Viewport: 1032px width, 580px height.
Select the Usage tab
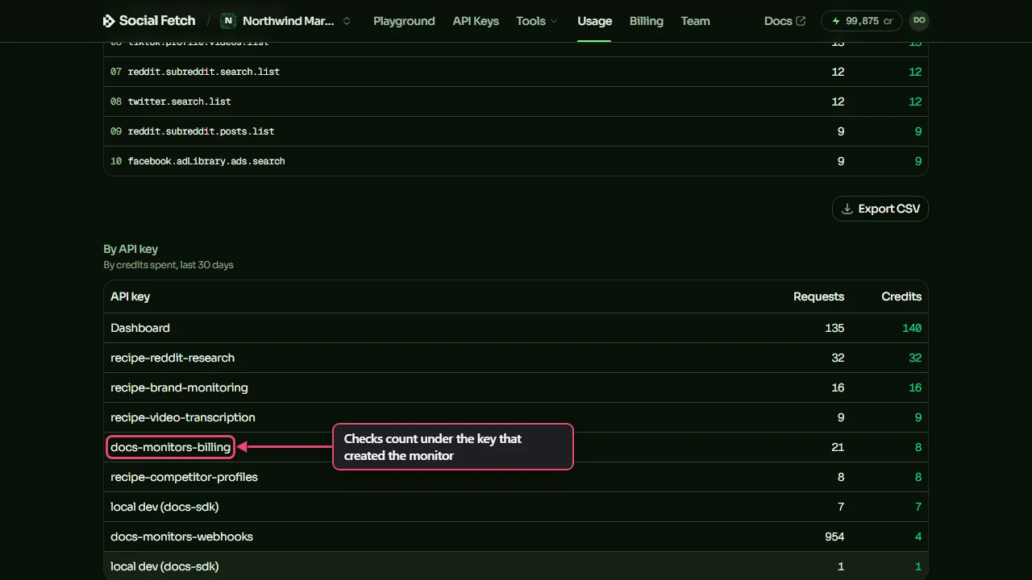pos(594,21)
